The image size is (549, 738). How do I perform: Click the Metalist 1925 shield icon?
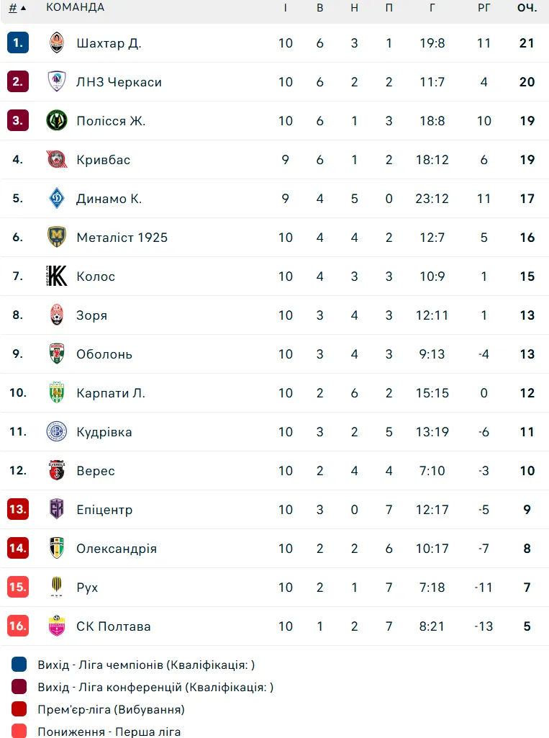point(57,238)
